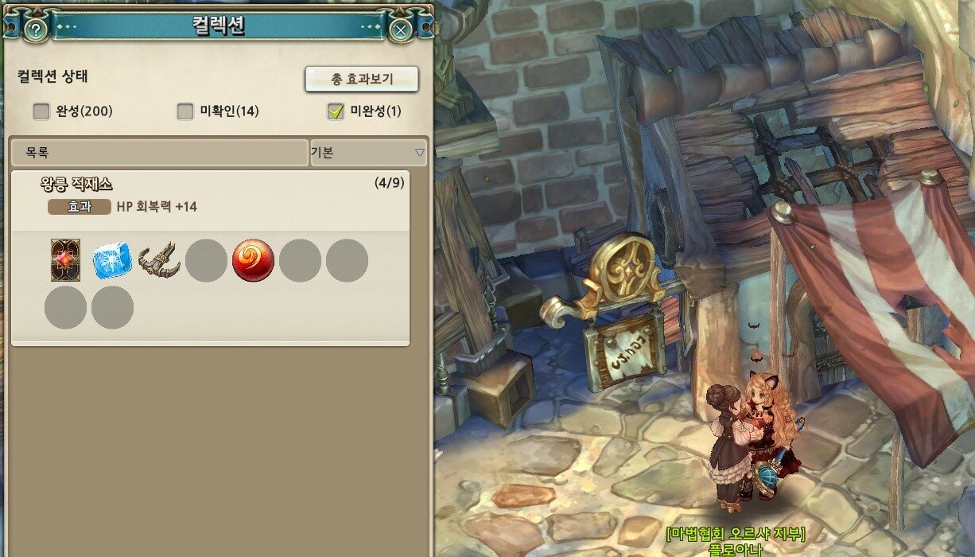
Task: Click the 목록 column header
Action: coord(158,153)
